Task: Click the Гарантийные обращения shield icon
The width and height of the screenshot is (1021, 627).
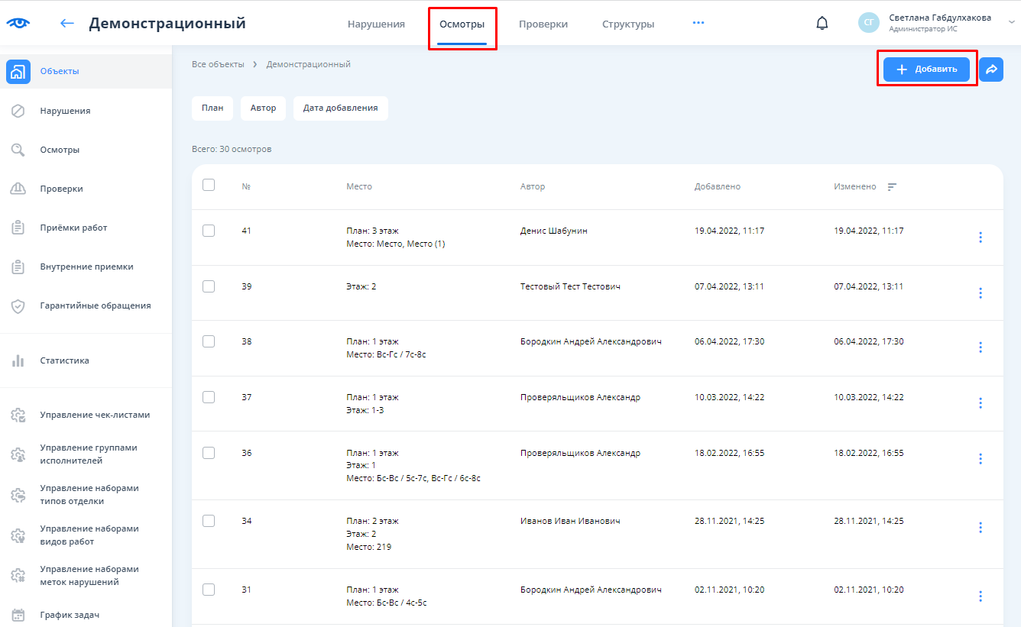Action: pos(18,306)
